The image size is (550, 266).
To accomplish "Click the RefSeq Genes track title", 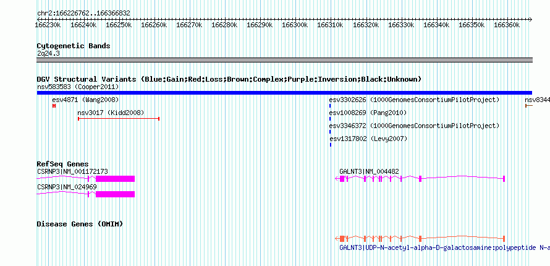I will (62, 164).
